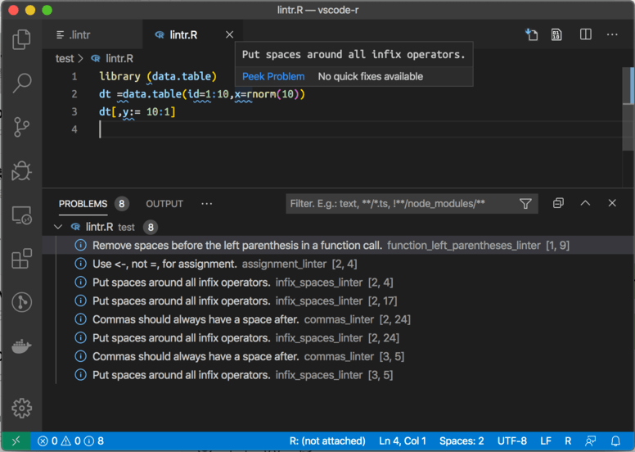Open the Remote Explorer view
This screenshot has height=452, width=635.
21,215
